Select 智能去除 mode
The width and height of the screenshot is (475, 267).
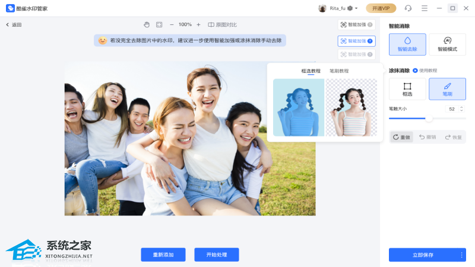pos(407,44)
